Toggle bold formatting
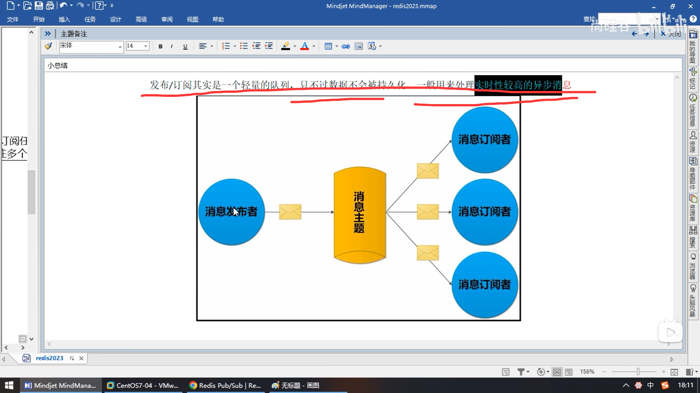The image size is (700, 393). [160, 46]
